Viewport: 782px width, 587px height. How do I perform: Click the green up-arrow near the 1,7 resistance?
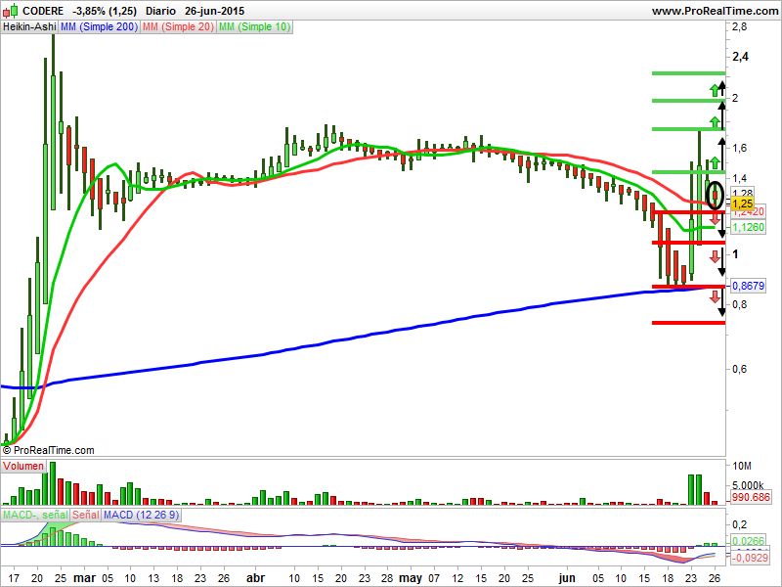(714, 163)
